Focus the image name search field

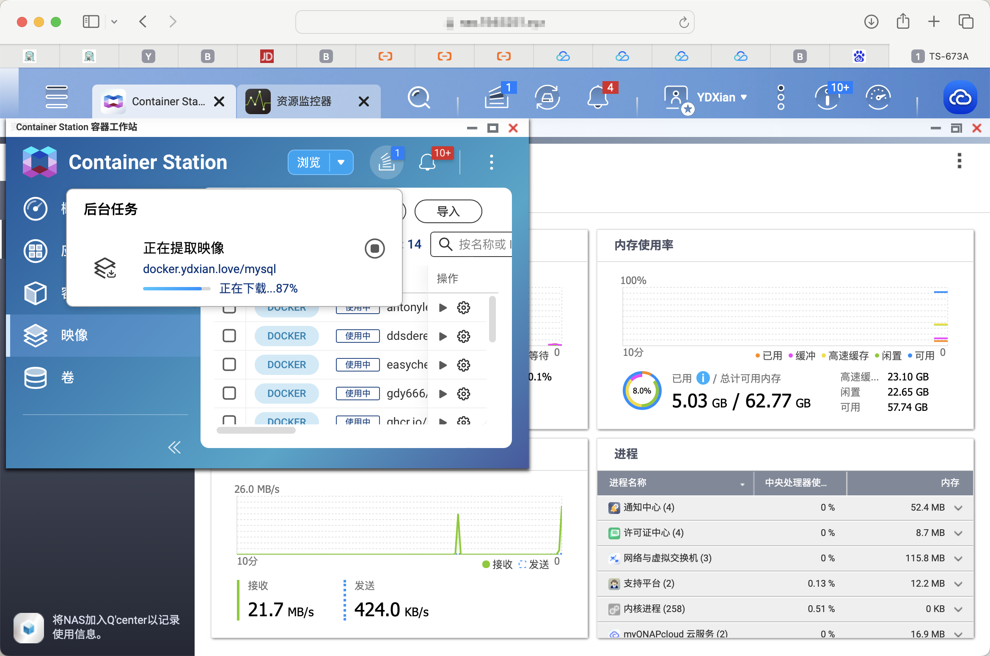point(471,244)
